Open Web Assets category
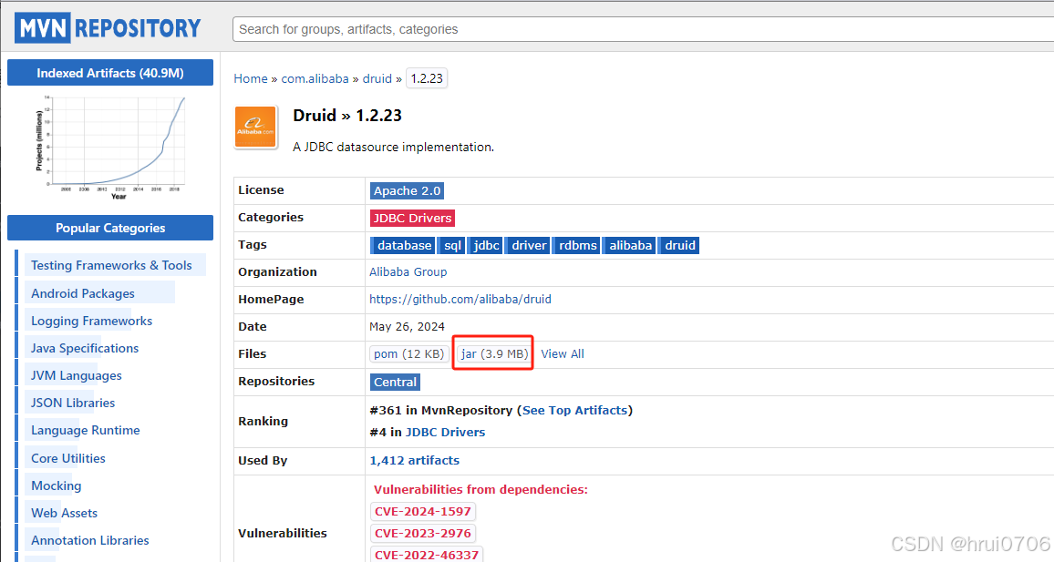 pyautogui.click(x=65, y=513)
